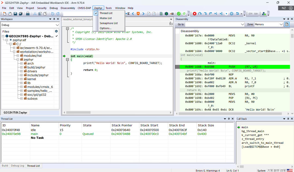The height and width of the screenshot is (172, 294).
Task: Select bg_thread_main in Call Stack
Action: click(253, 131)
